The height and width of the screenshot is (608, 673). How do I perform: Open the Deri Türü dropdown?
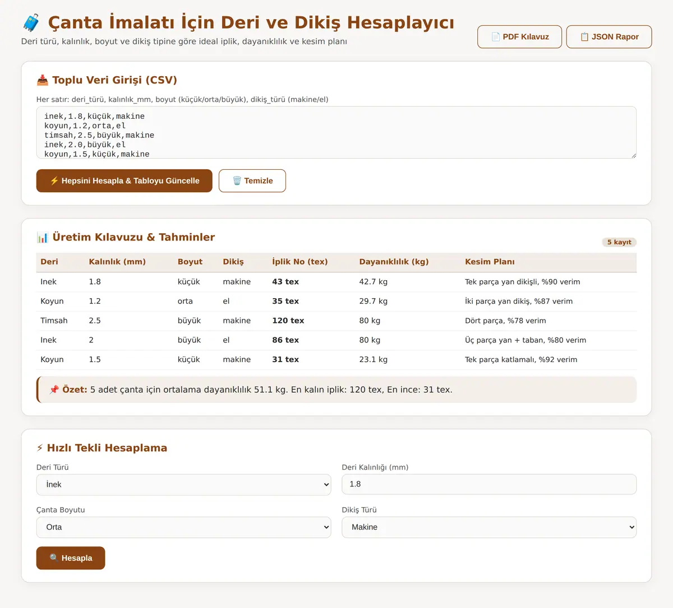[x=183, y=485]
